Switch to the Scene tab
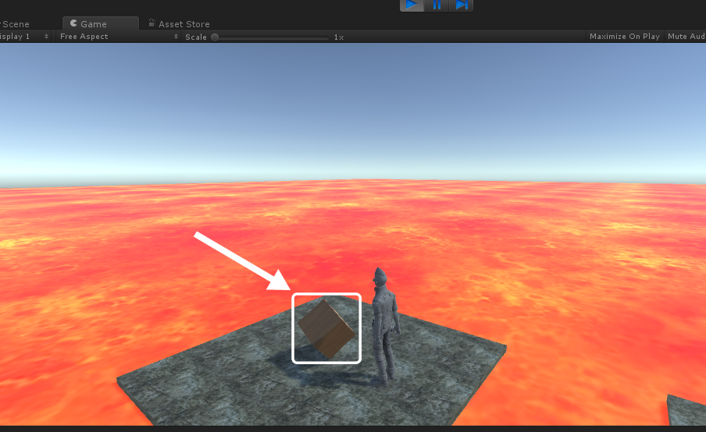 click(15, 24)
